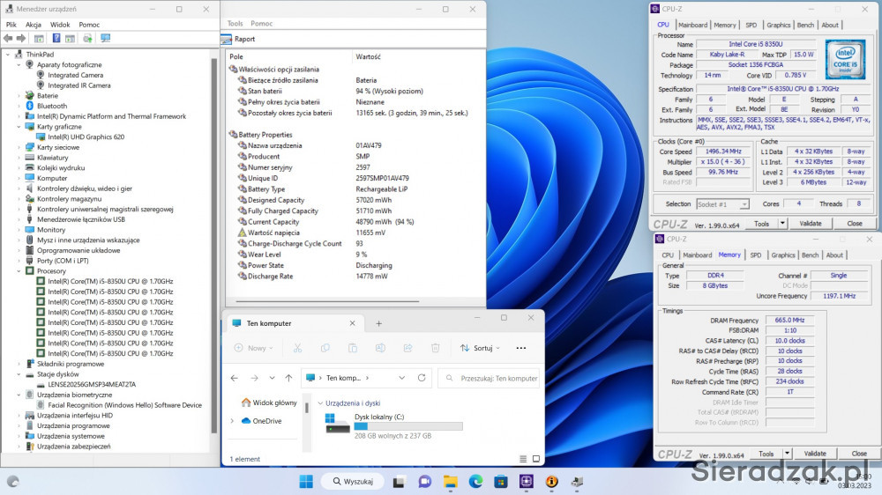This screenshot has width=882, height=495.
Task: Open new Explorer tab with plus icon
Action: click(x=378, y=323)
